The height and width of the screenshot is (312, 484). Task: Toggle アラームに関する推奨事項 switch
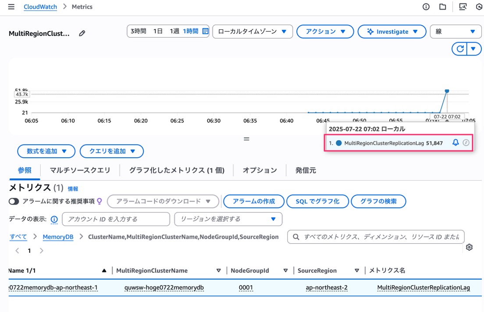click(x=14, y=201)
